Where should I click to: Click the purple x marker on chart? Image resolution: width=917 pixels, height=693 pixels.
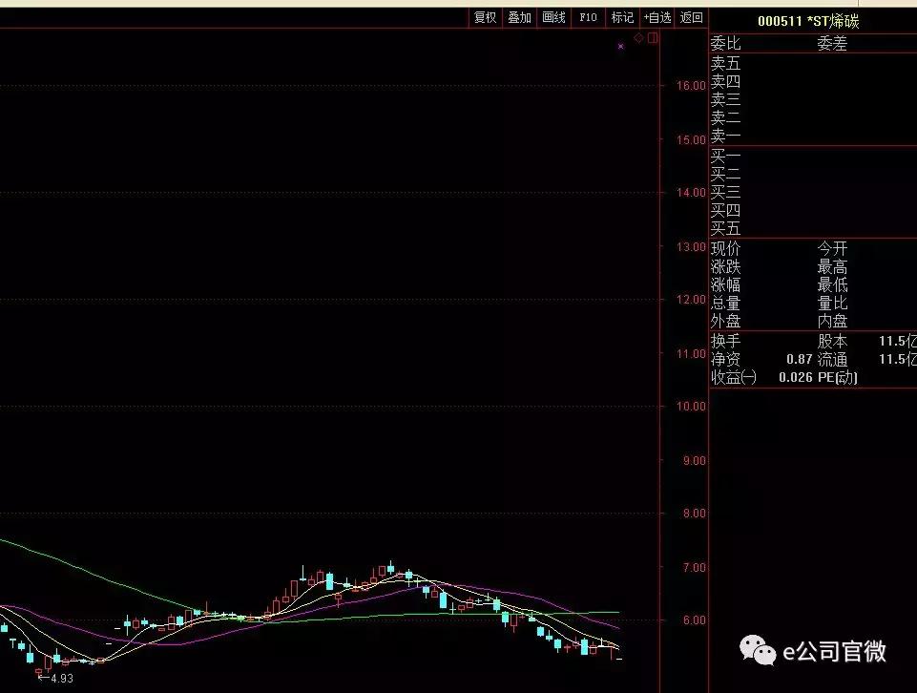tap(620, 46)
